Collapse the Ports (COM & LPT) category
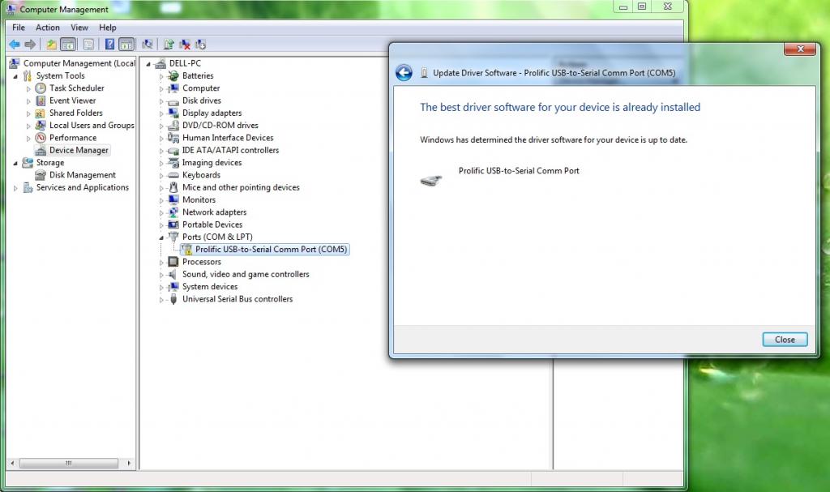The height and width of the screenshot is (492, 830). (x=161, y=237)
